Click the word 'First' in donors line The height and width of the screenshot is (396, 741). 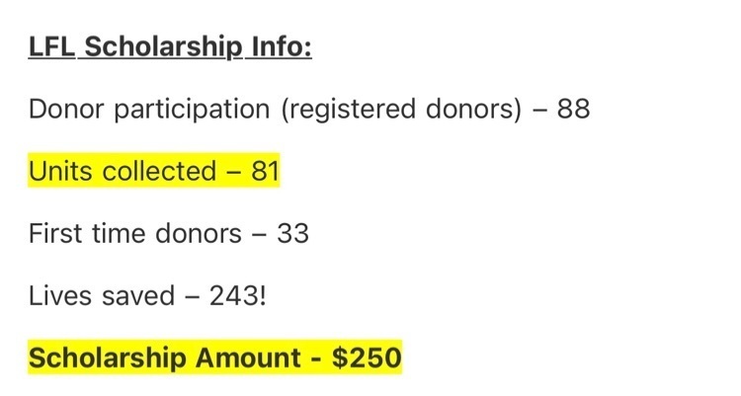pos(55,233)
